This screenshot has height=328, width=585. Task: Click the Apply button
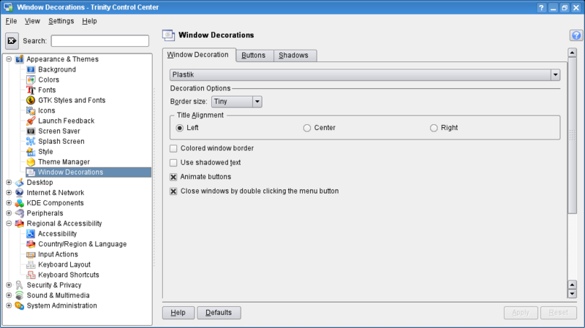pos(521,313)
